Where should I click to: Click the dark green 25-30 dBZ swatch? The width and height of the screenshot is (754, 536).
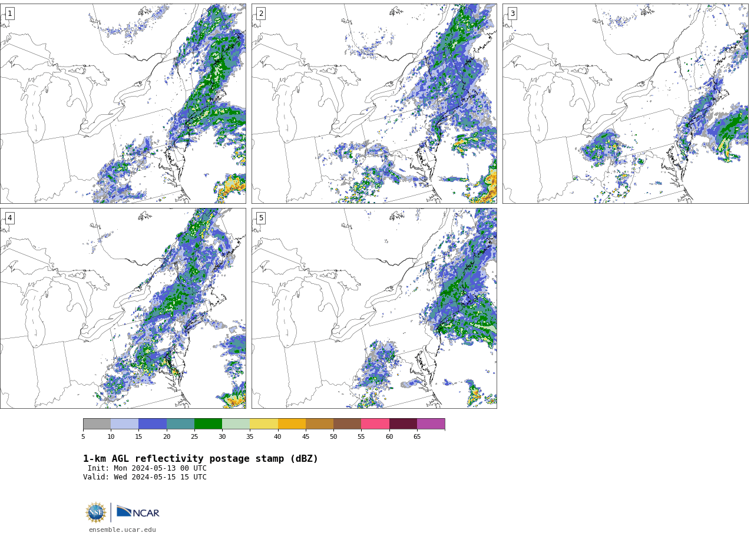(x=208, y=424)
